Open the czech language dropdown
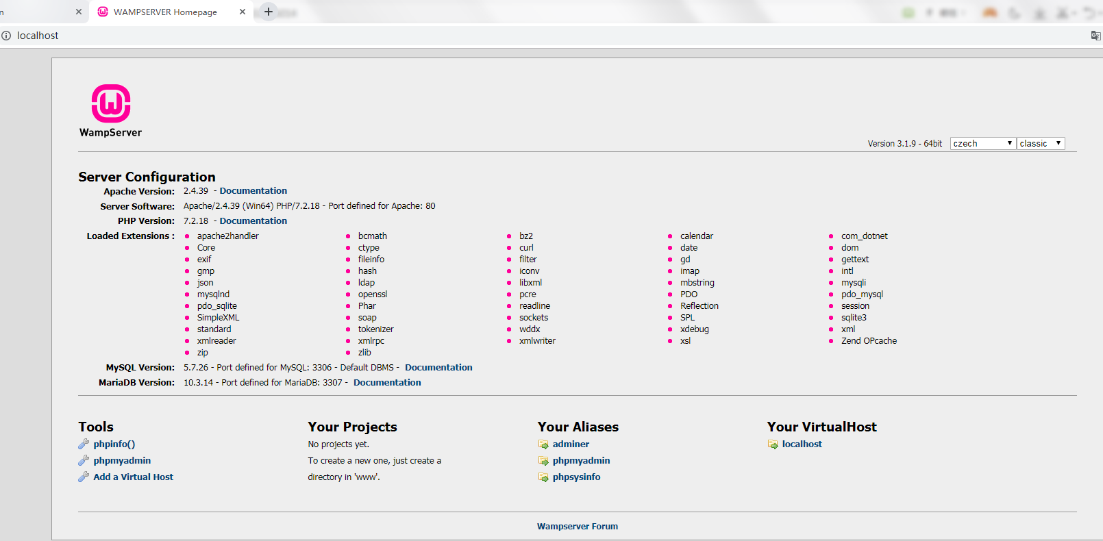Image resolution: width=1103 pixels, height=541 pixels. (982, 143)
